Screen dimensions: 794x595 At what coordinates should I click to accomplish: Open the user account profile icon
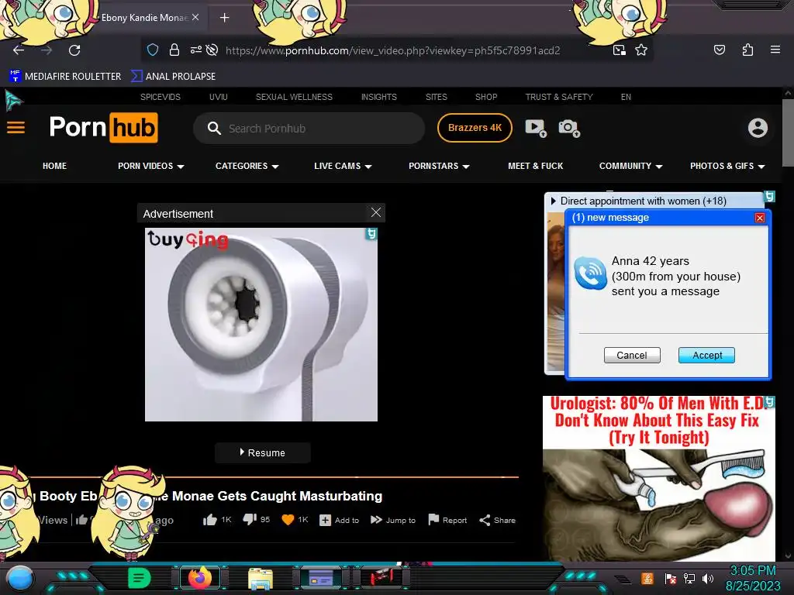tap(758, 128)
